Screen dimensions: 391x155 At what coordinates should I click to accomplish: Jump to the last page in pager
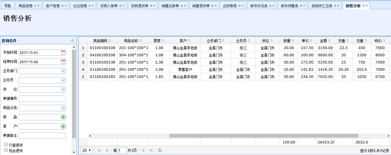(x=151, y=150)
